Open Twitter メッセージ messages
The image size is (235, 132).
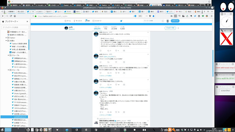pyautogui.click(x=97, y=21)
